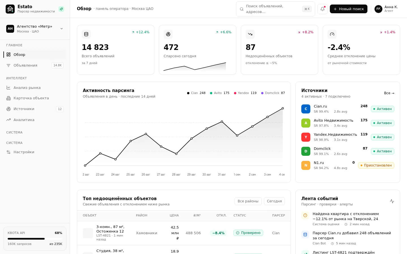Viewport: 407px width, 254px height.
Task: Open the Сегодня period filter
Action: pyautogui.click(x=274, y=201)
